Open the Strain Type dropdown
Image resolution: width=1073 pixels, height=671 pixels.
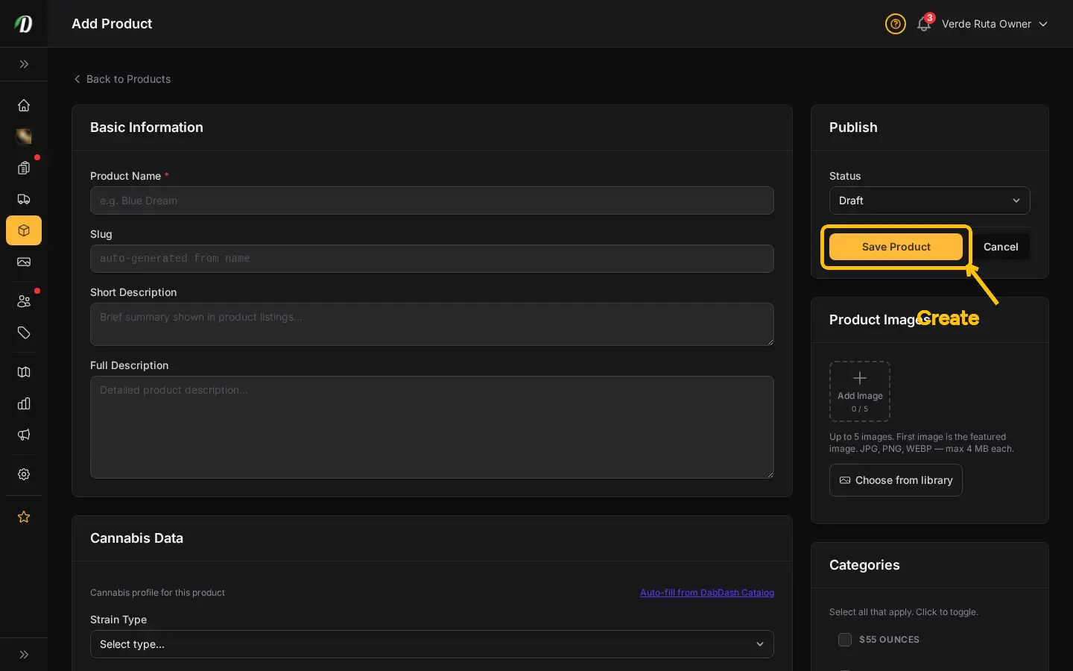coord(432,644)
